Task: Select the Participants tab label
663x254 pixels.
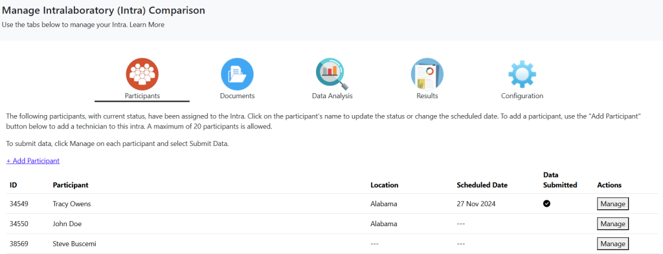Action: click(142, 96)
